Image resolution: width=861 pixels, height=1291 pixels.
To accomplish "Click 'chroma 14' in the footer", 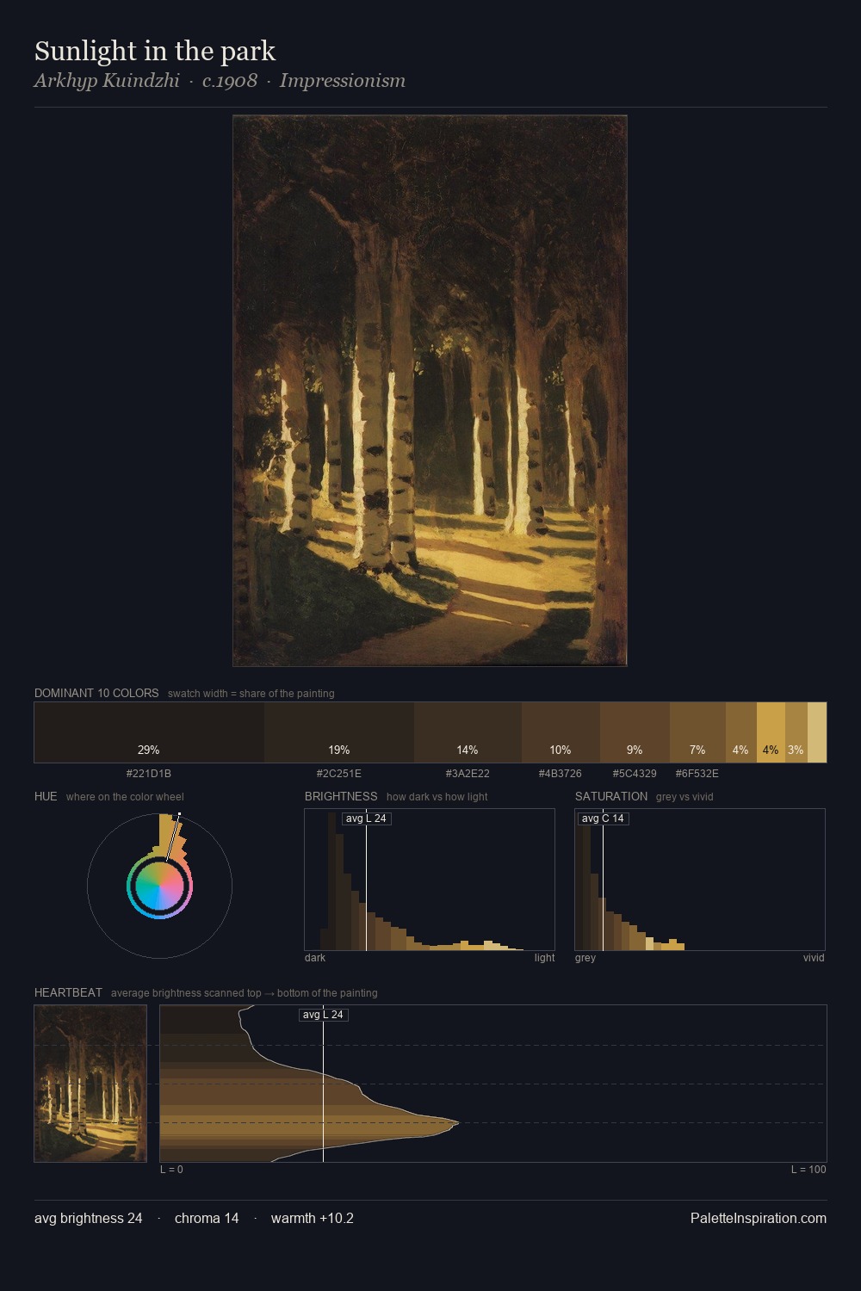I will (207, 1218).
